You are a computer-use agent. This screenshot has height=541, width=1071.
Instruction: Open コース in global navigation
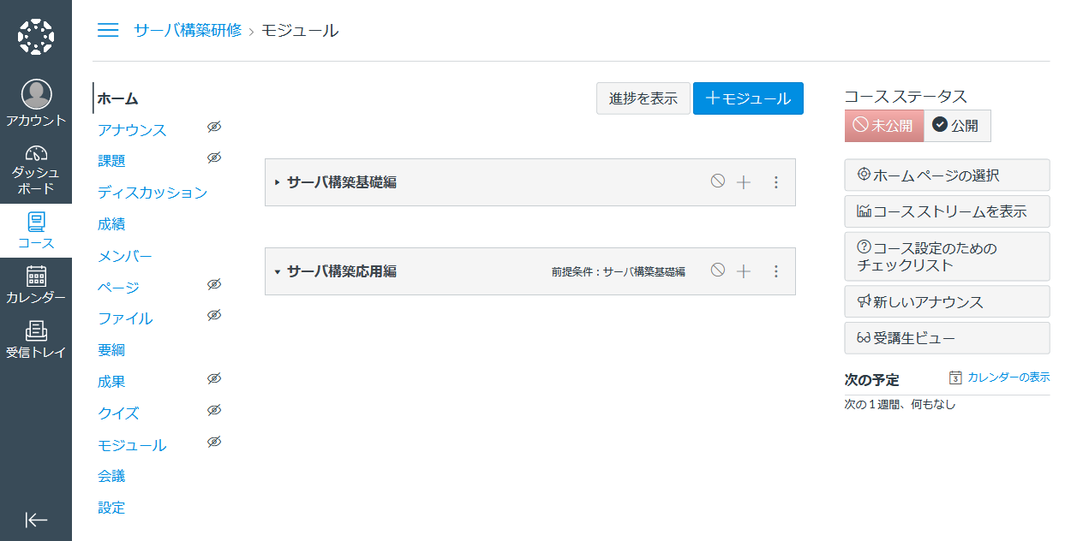point(36,231)
